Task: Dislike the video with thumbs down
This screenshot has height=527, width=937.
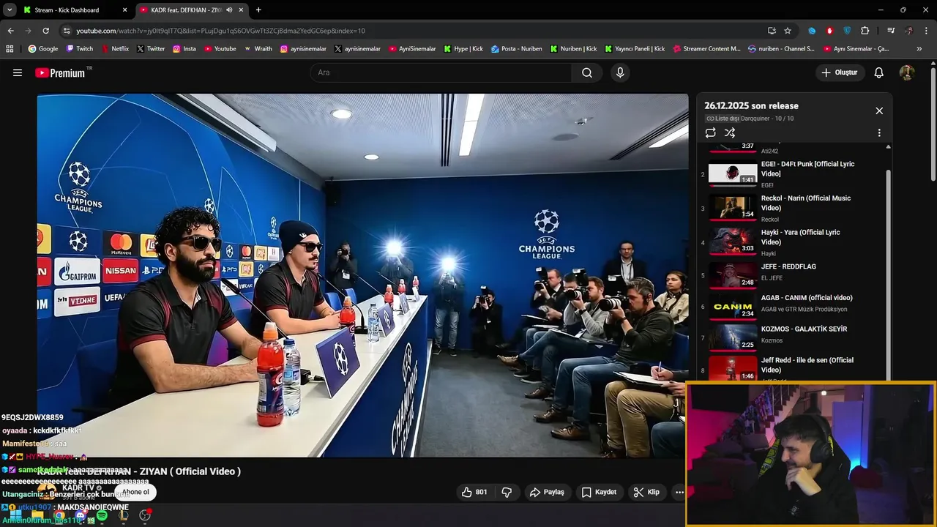Action: (507, 492)
